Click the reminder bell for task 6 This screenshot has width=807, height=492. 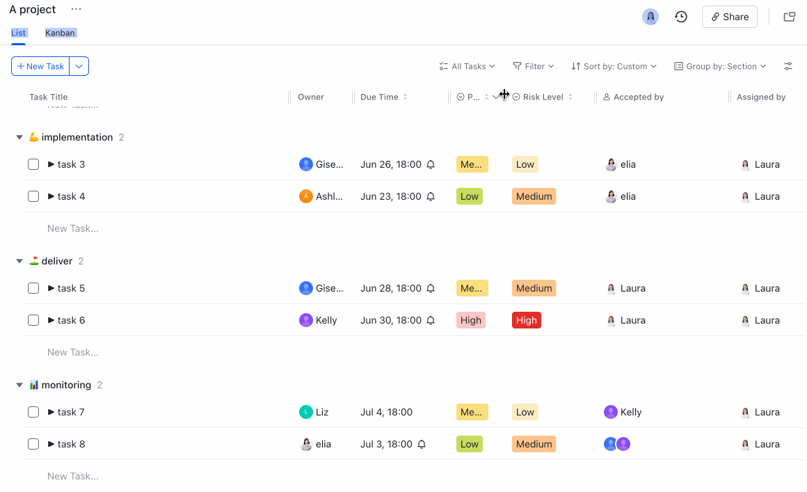[431, 321]
